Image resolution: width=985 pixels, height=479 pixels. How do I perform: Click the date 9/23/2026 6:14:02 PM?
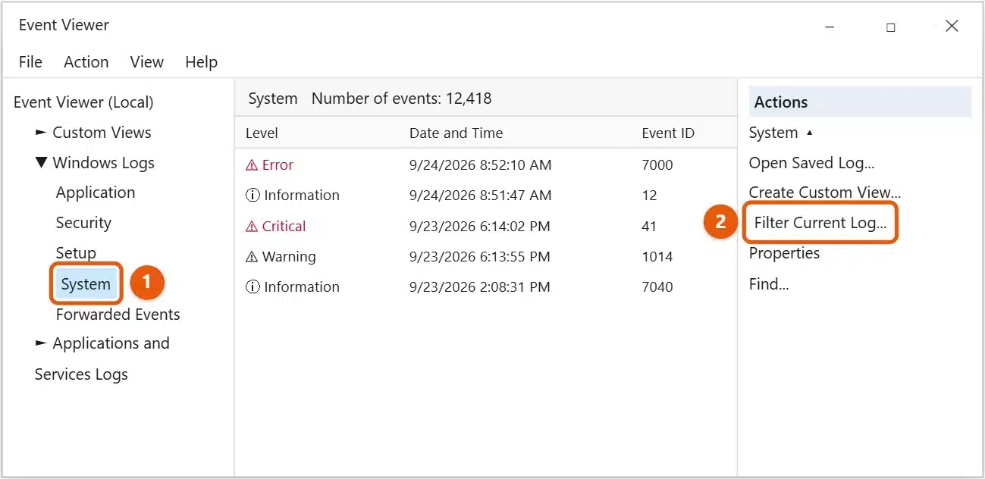point(479,227)
